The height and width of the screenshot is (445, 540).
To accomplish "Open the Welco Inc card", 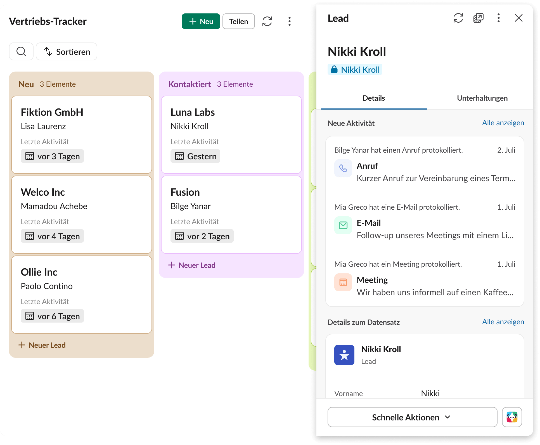I will (82, 214).
